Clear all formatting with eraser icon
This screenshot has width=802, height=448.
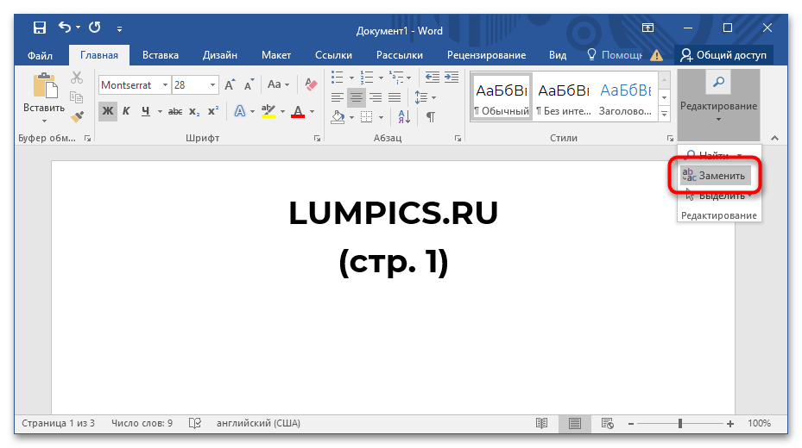coord(311,84)
